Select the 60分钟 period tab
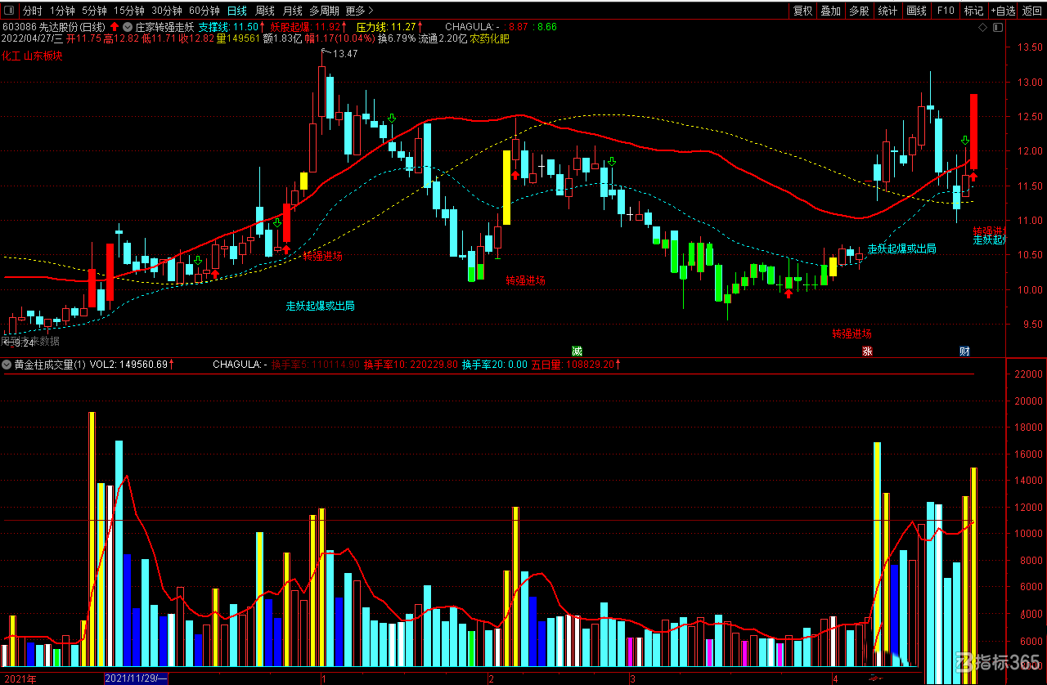Screen dimensions: 1047x685 (x=204, y=11)
